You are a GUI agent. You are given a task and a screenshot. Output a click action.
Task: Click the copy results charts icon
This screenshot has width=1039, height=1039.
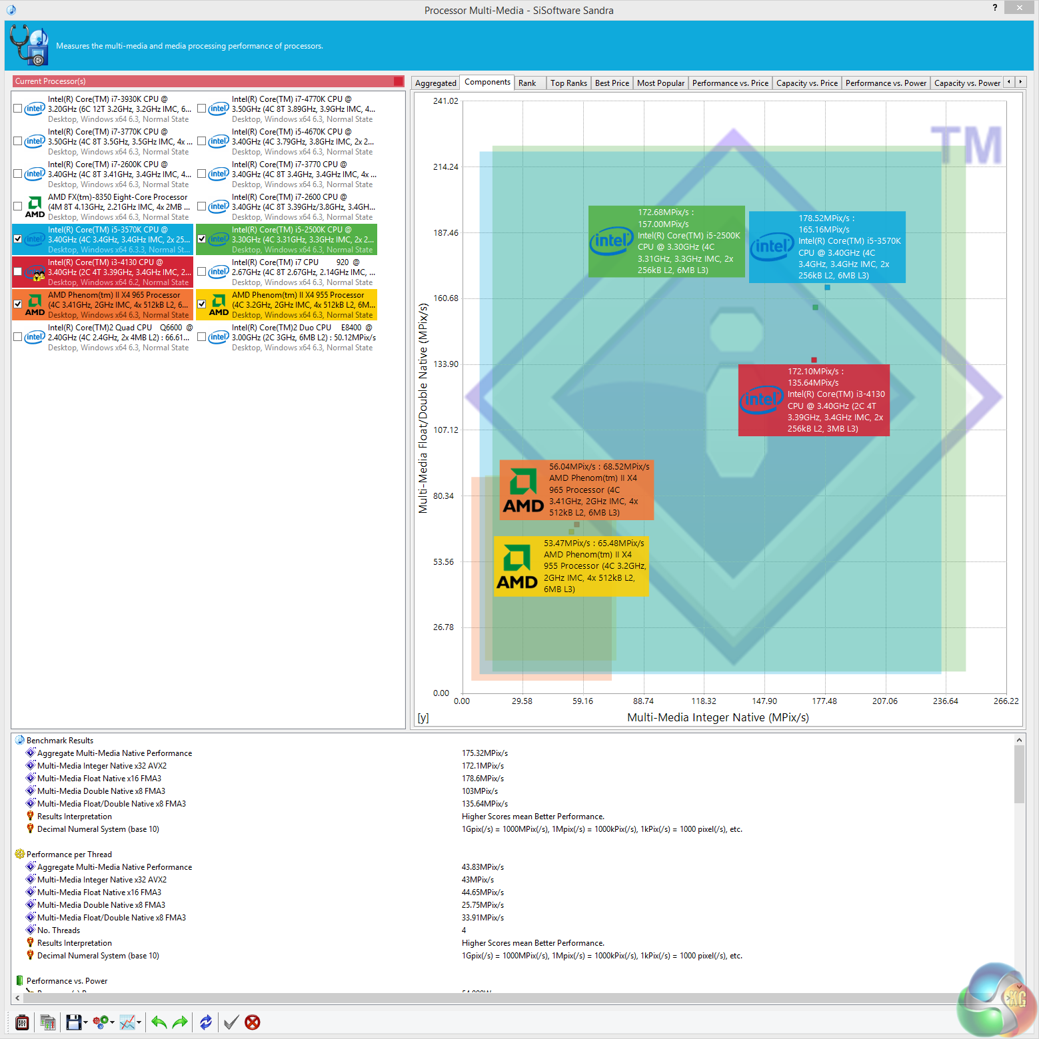click(x=47, y=1022)
